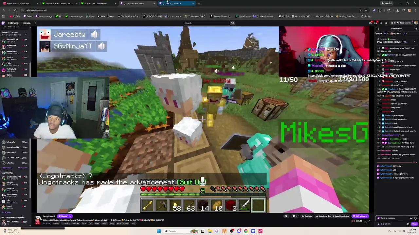419x235 pixels.
Task: Click the purple Chat send button
Action: click(414, 224)
